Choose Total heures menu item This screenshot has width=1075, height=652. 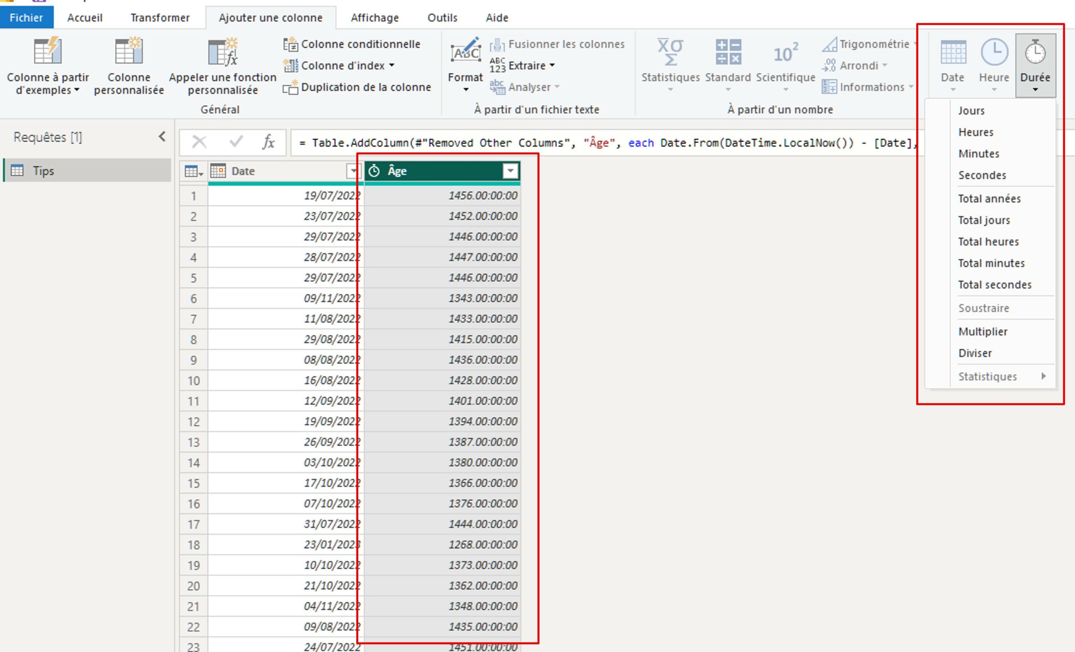990,242
